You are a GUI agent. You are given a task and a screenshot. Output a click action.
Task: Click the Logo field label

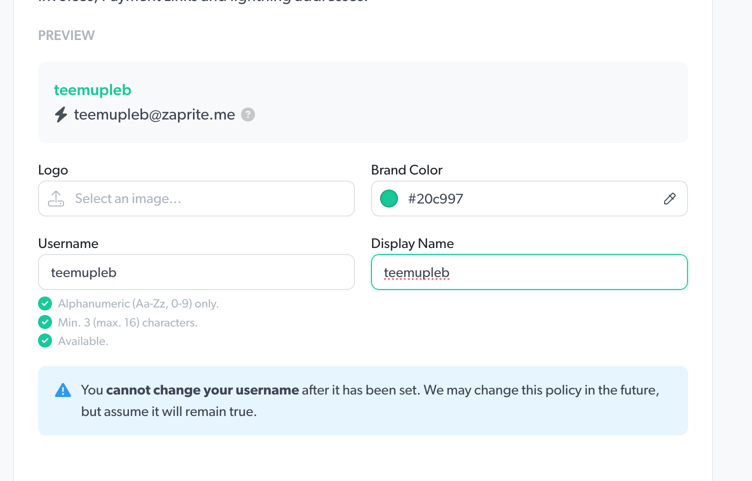tap(53, 170)
